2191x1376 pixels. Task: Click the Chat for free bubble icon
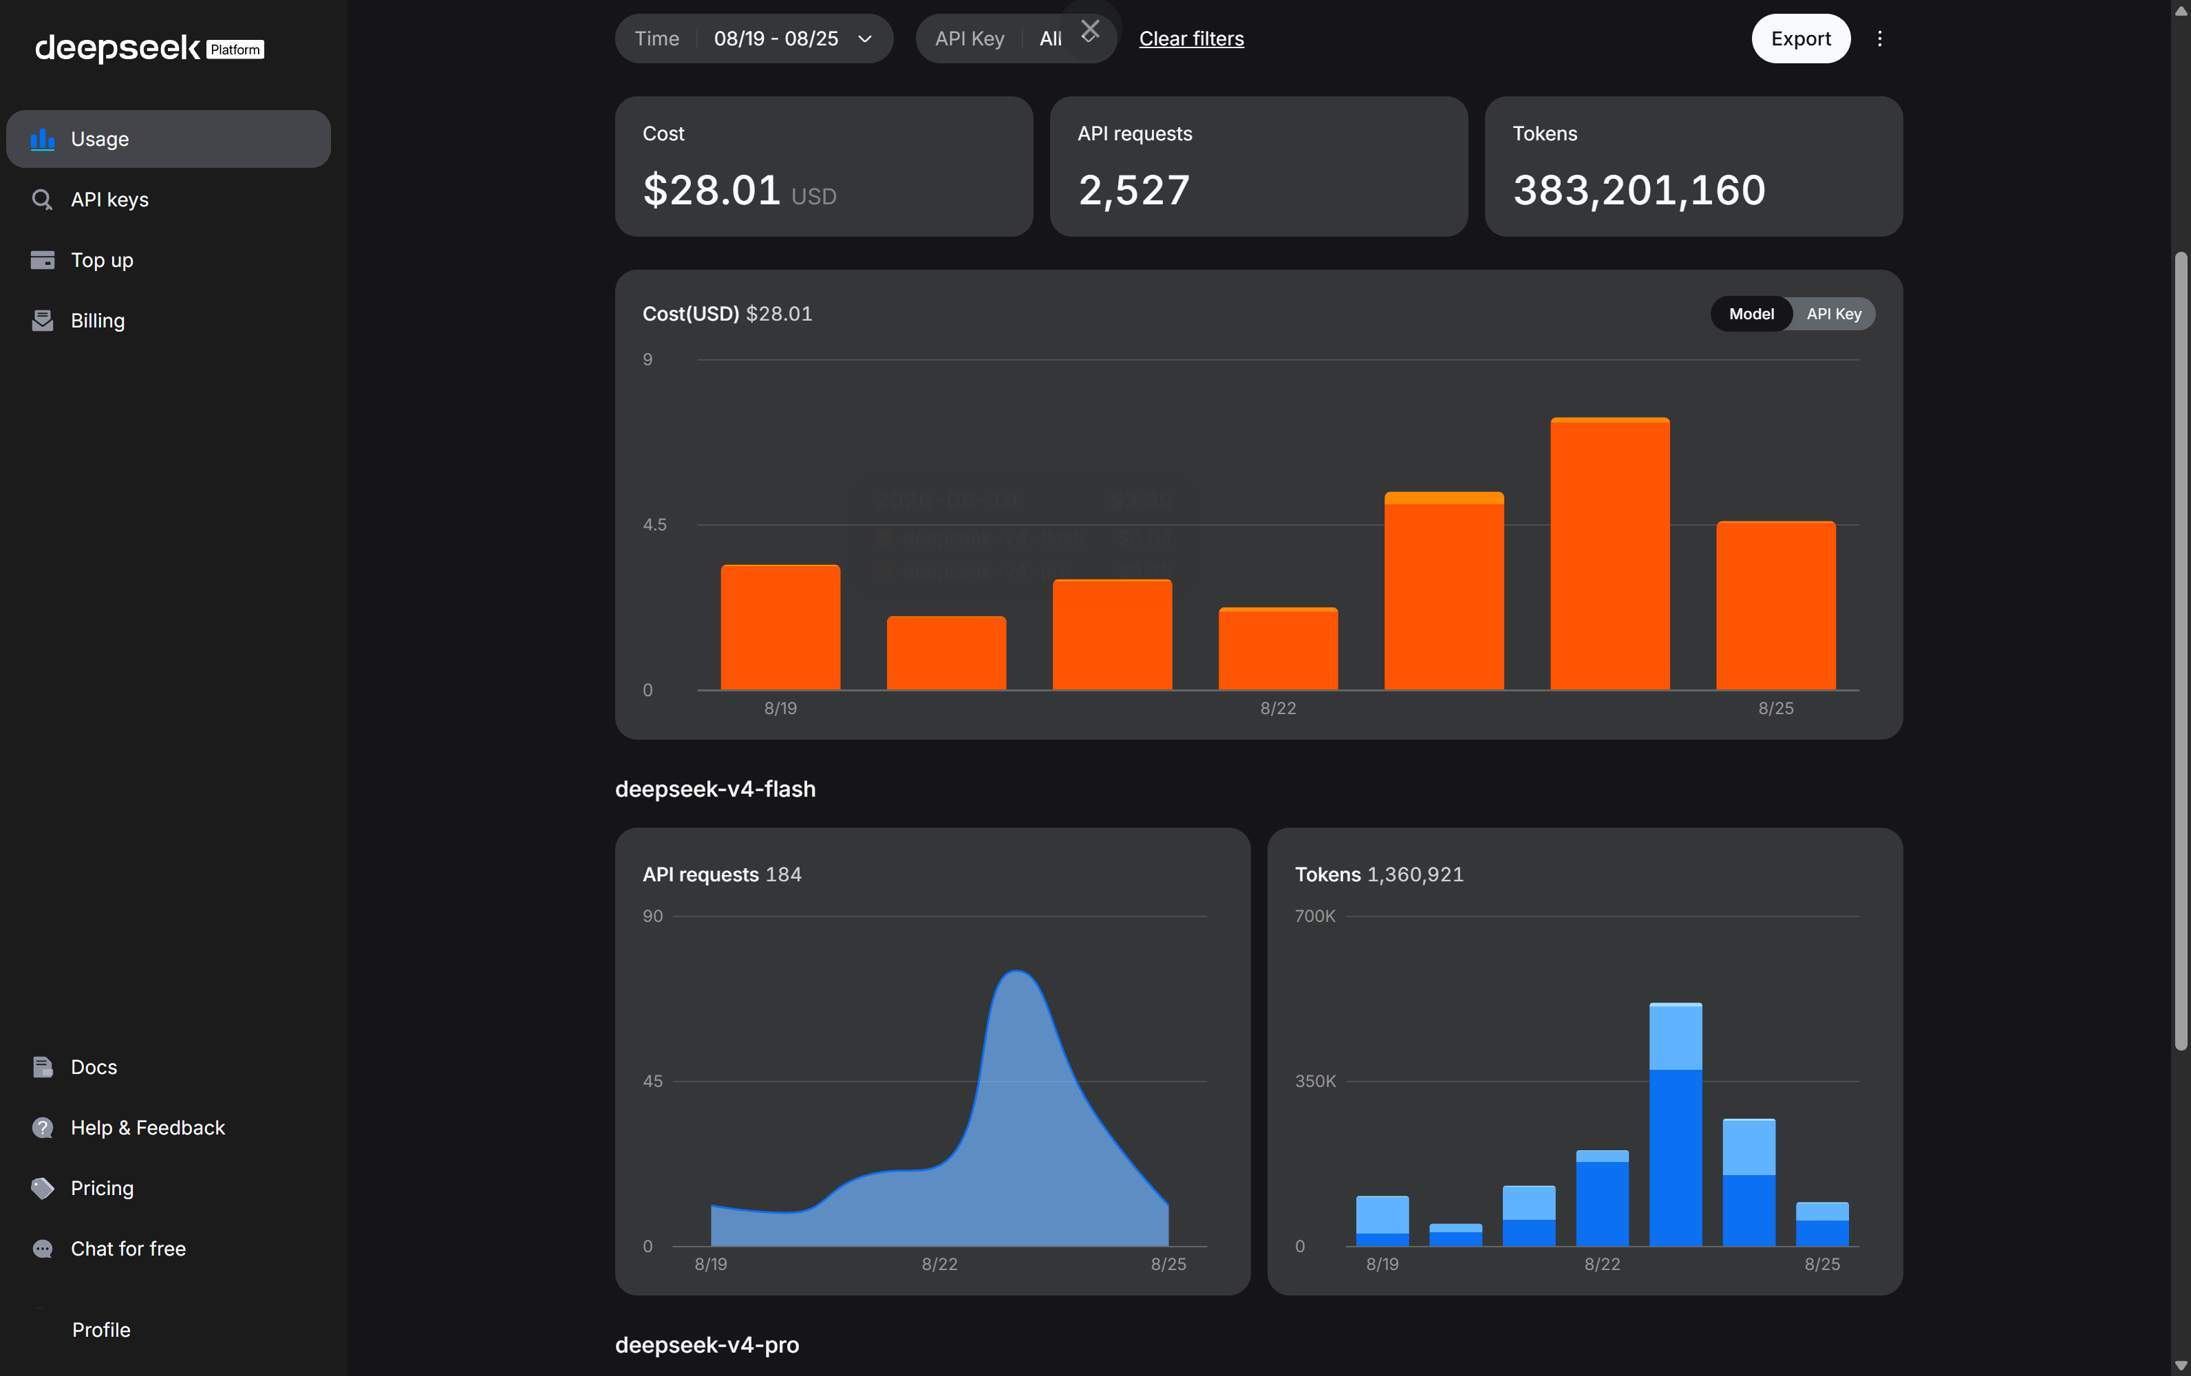pyautogui.click(x=42, y=1249)
